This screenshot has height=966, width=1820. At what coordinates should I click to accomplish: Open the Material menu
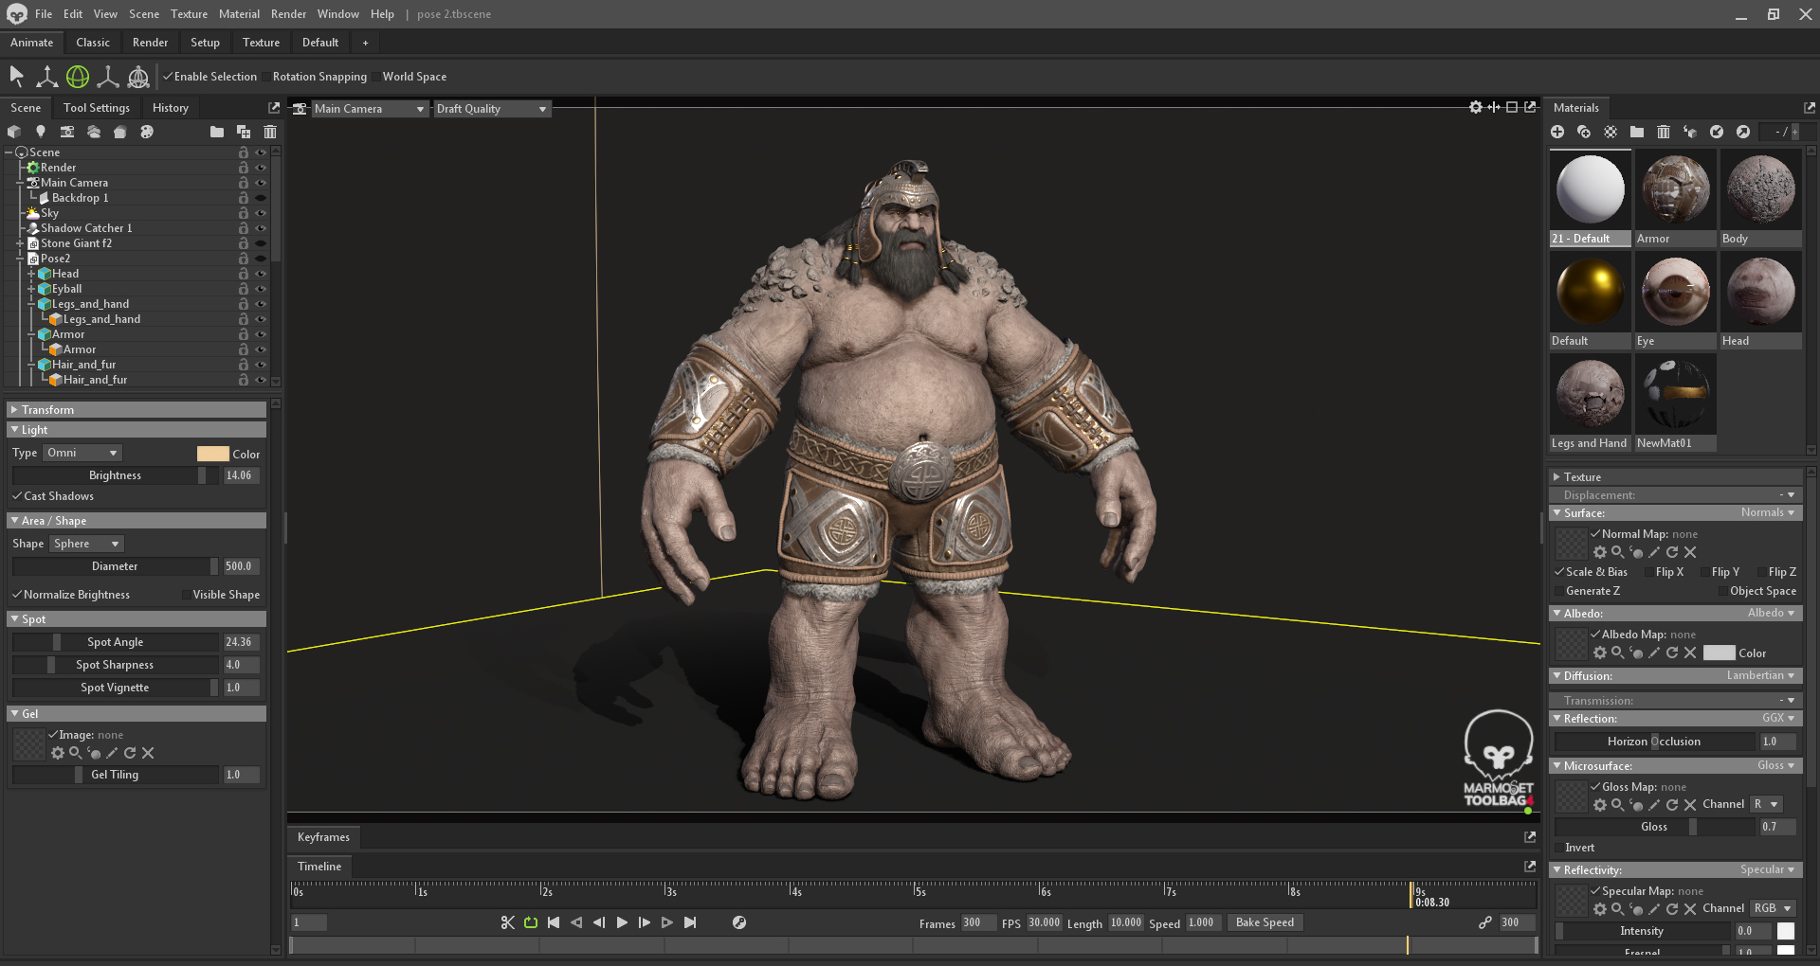(x=239, y=14)
